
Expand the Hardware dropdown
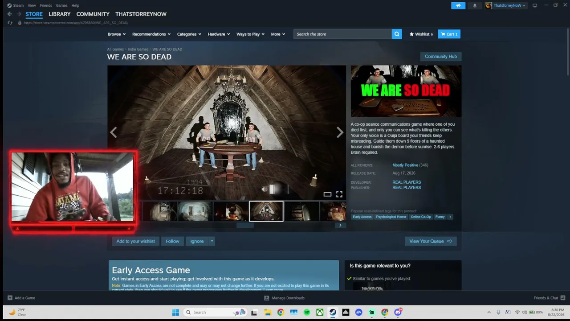coord(219,34)
